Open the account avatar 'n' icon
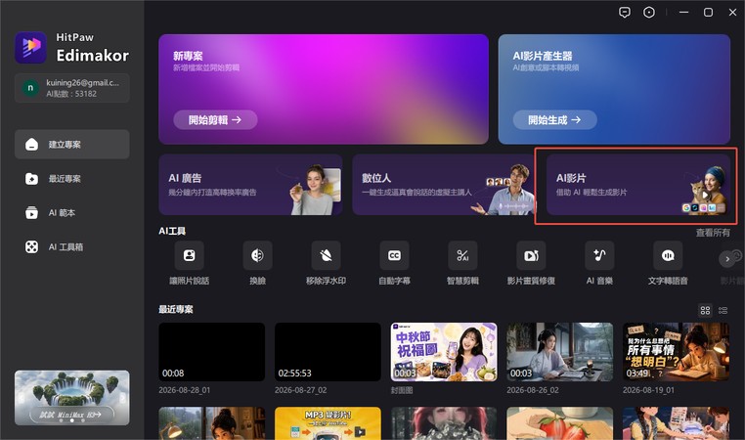The width and height of the screenshot is (745, 440). 30,88
